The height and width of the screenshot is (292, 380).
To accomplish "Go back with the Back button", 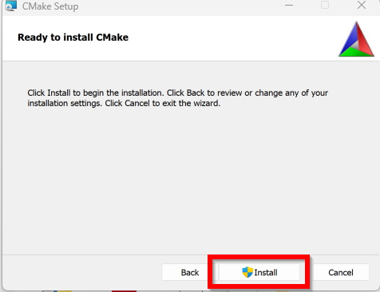I will coord(190,272).
